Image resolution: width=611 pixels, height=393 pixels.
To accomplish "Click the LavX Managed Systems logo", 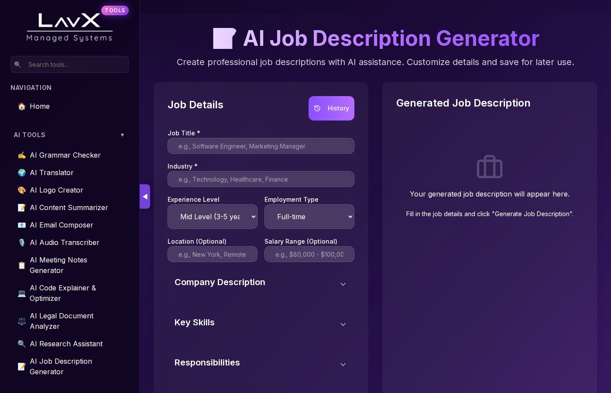I will click(x=69, y=27).
